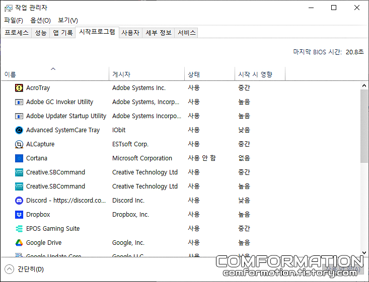This screenshot has width=369, height=282.
Task: Click the Adobe Updater Startup Utility icon
Action: 19,116
